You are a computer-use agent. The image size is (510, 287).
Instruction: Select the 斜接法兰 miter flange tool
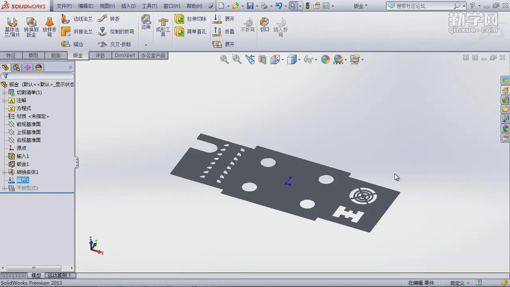(x=77, y=31)
